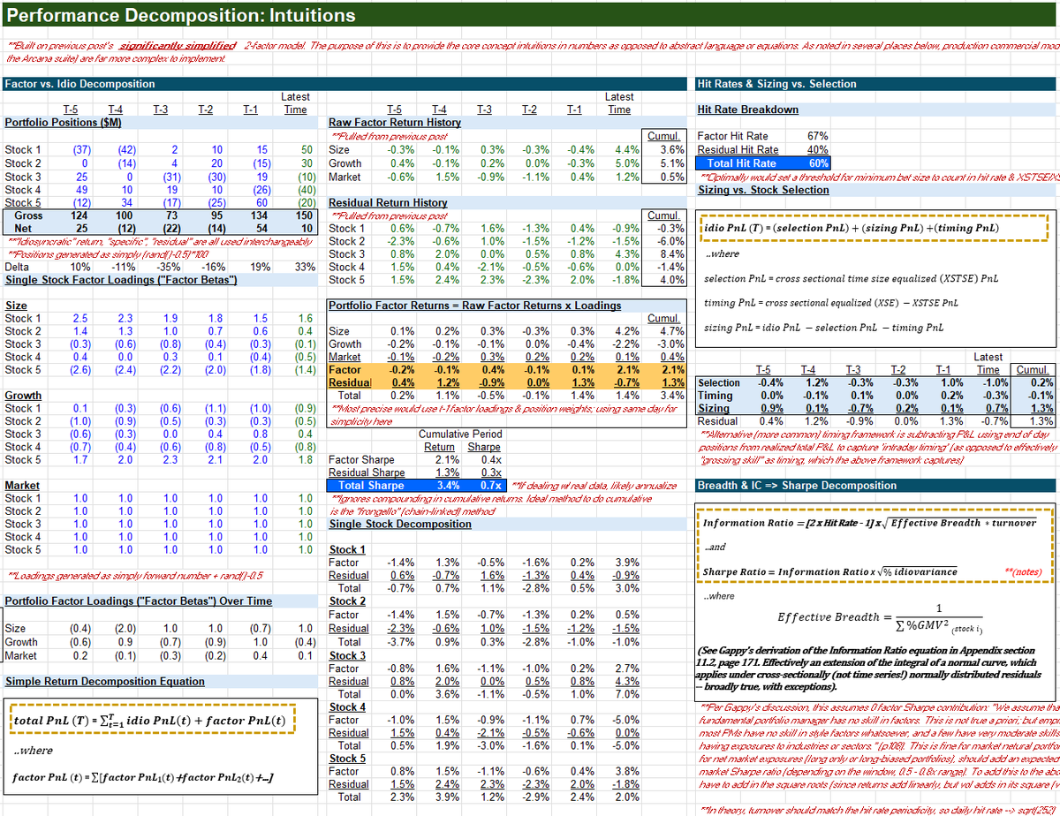Select the Growth loading Stock 5 latest value 1.8

pos(306,460)
